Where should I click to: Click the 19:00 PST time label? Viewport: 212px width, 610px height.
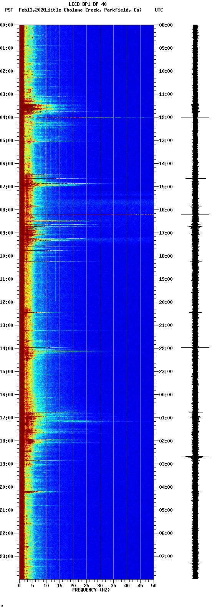[6, 464]
